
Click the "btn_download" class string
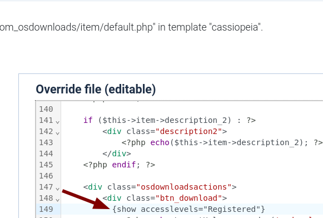[188, 198]
